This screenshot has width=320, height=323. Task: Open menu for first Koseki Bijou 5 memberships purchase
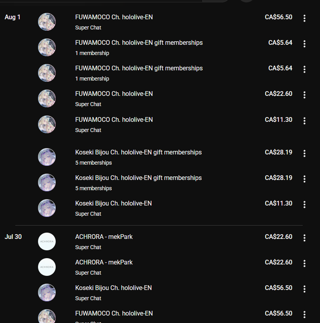[304, 153]
